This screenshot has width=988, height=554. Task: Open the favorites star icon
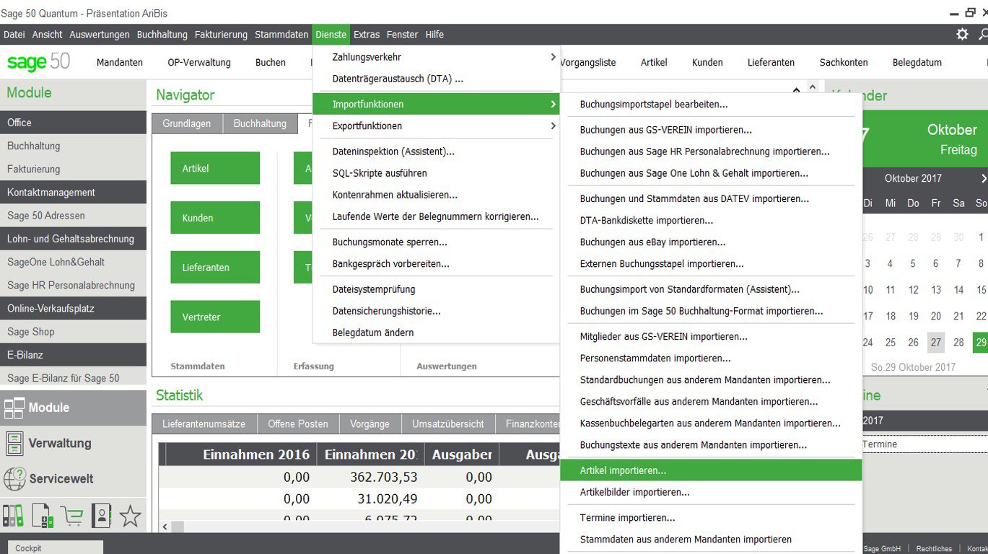(x=130, y=515)
